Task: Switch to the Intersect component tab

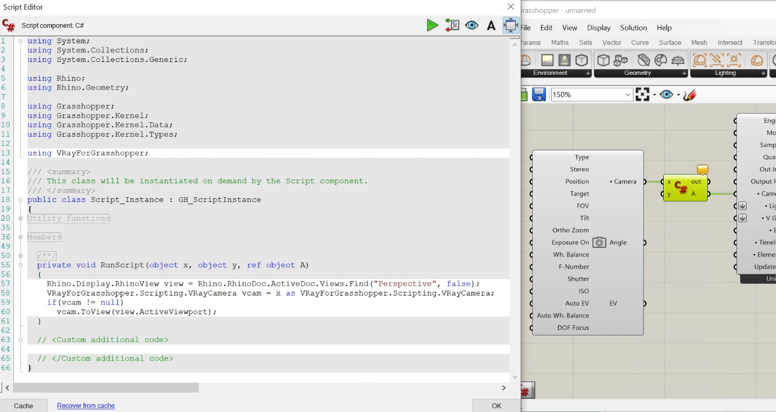Action: [730, 43]
